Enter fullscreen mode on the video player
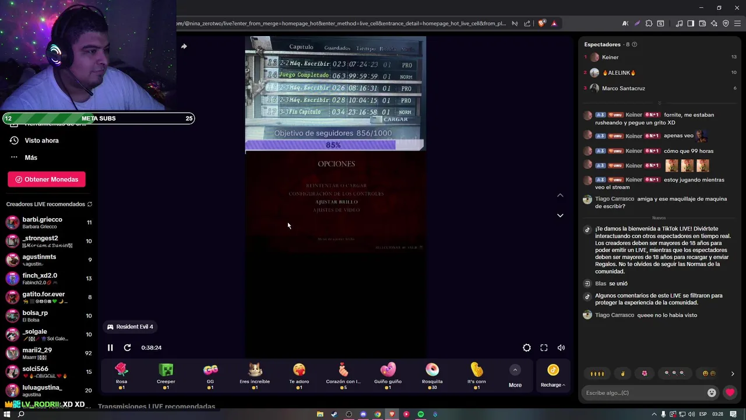Image resolution: width=746 pixels, height=420 pixels. point(544,348)
